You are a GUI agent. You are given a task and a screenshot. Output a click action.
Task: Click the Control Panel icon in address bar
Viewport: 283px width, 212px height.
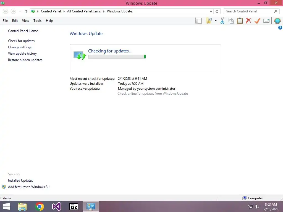click(33, 11)
